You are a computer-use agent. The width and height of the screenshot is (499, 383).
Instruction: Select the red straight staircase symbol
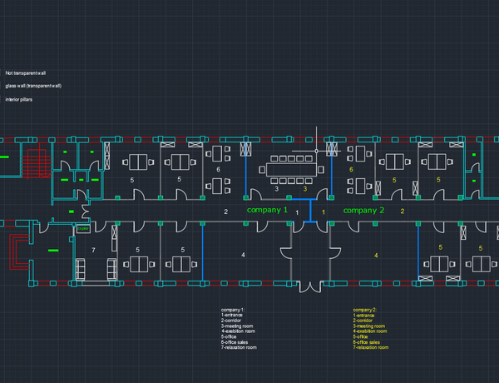click(x=36, y=162)
